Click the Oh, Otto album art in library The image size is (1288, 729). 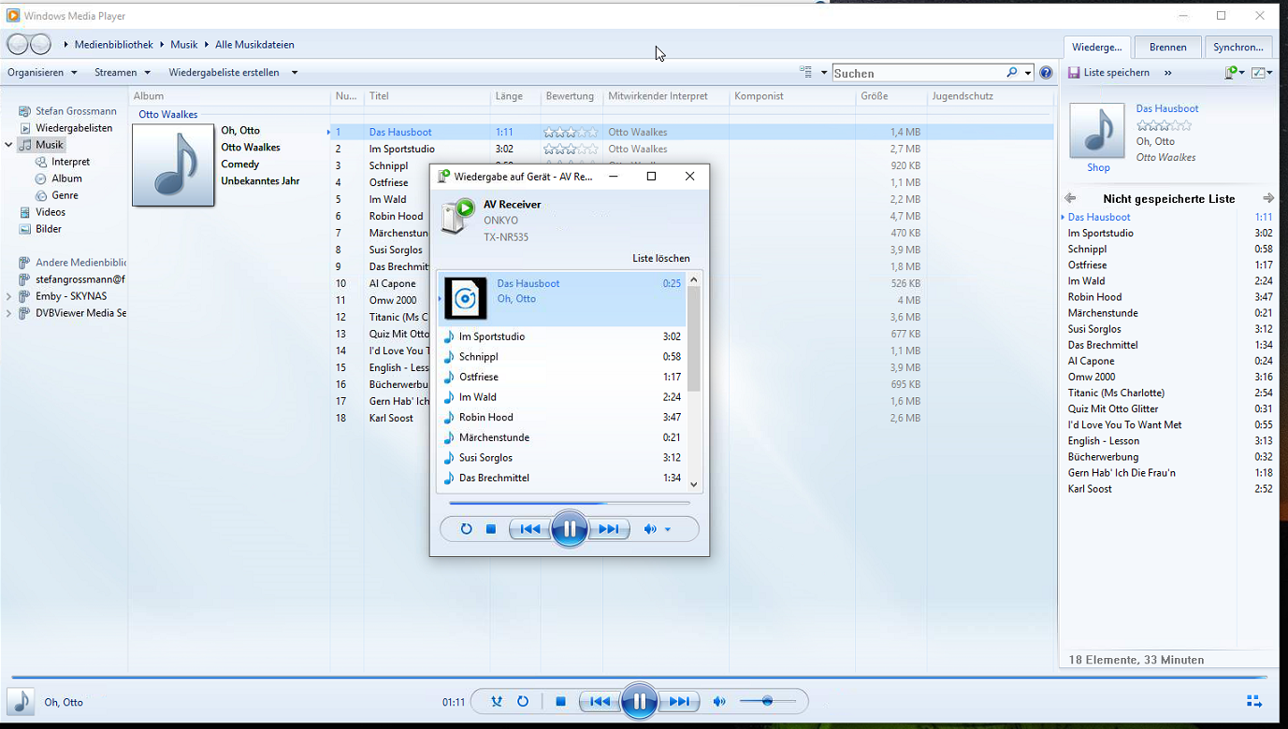pos(173,164)
